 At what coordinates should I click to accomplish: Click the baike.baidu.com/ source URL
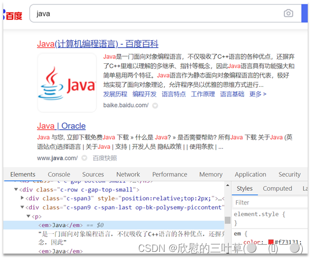pos(125,105)
